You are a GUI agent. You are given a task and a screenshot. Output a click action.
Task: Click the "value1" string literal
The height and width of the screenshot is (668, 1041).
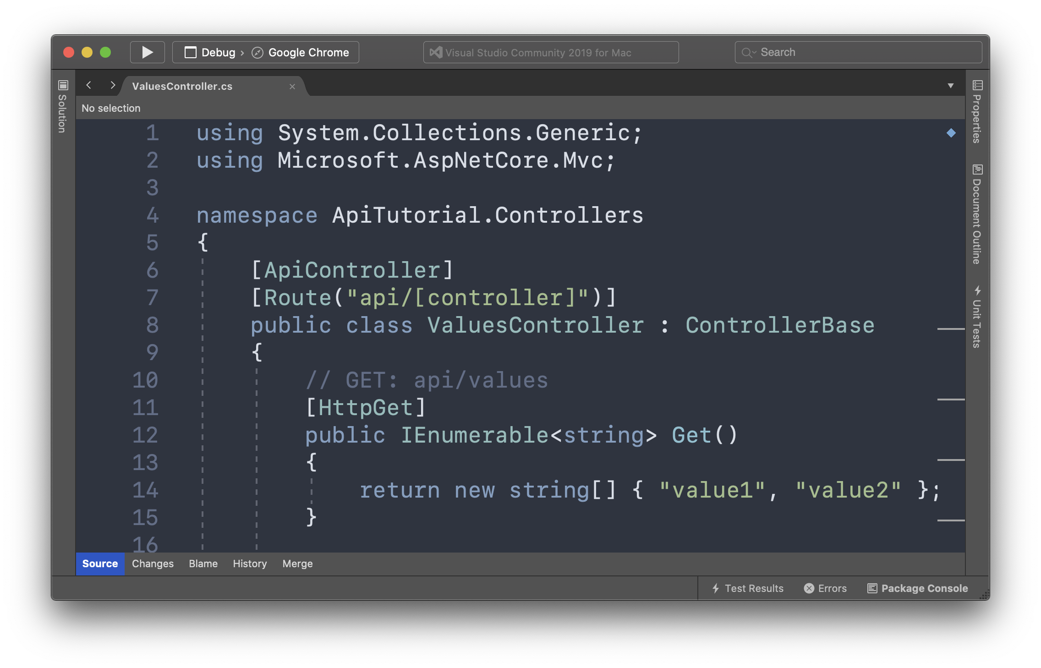712,490
